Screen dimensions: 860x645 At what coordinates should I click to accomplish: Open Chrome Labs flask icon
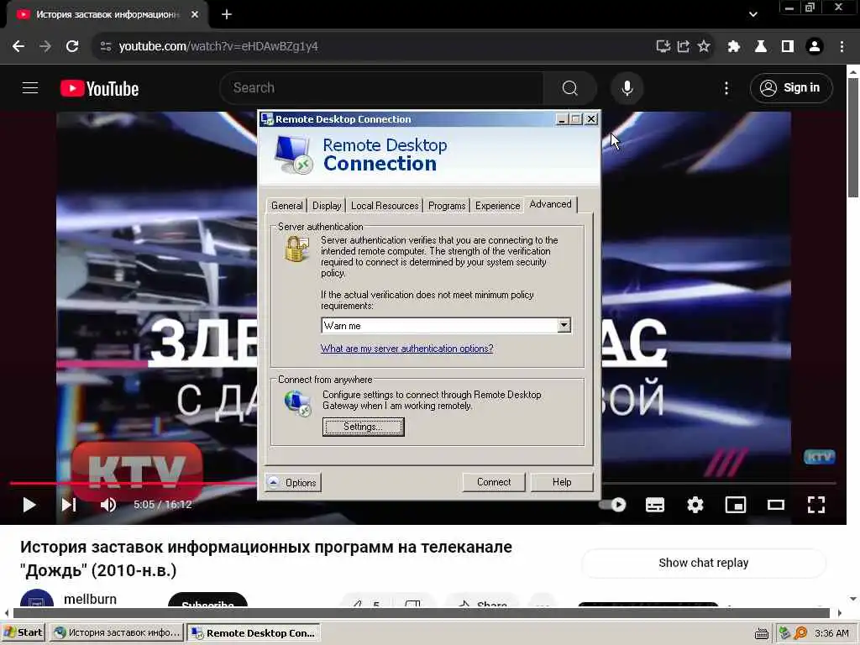tap(761, 46)
